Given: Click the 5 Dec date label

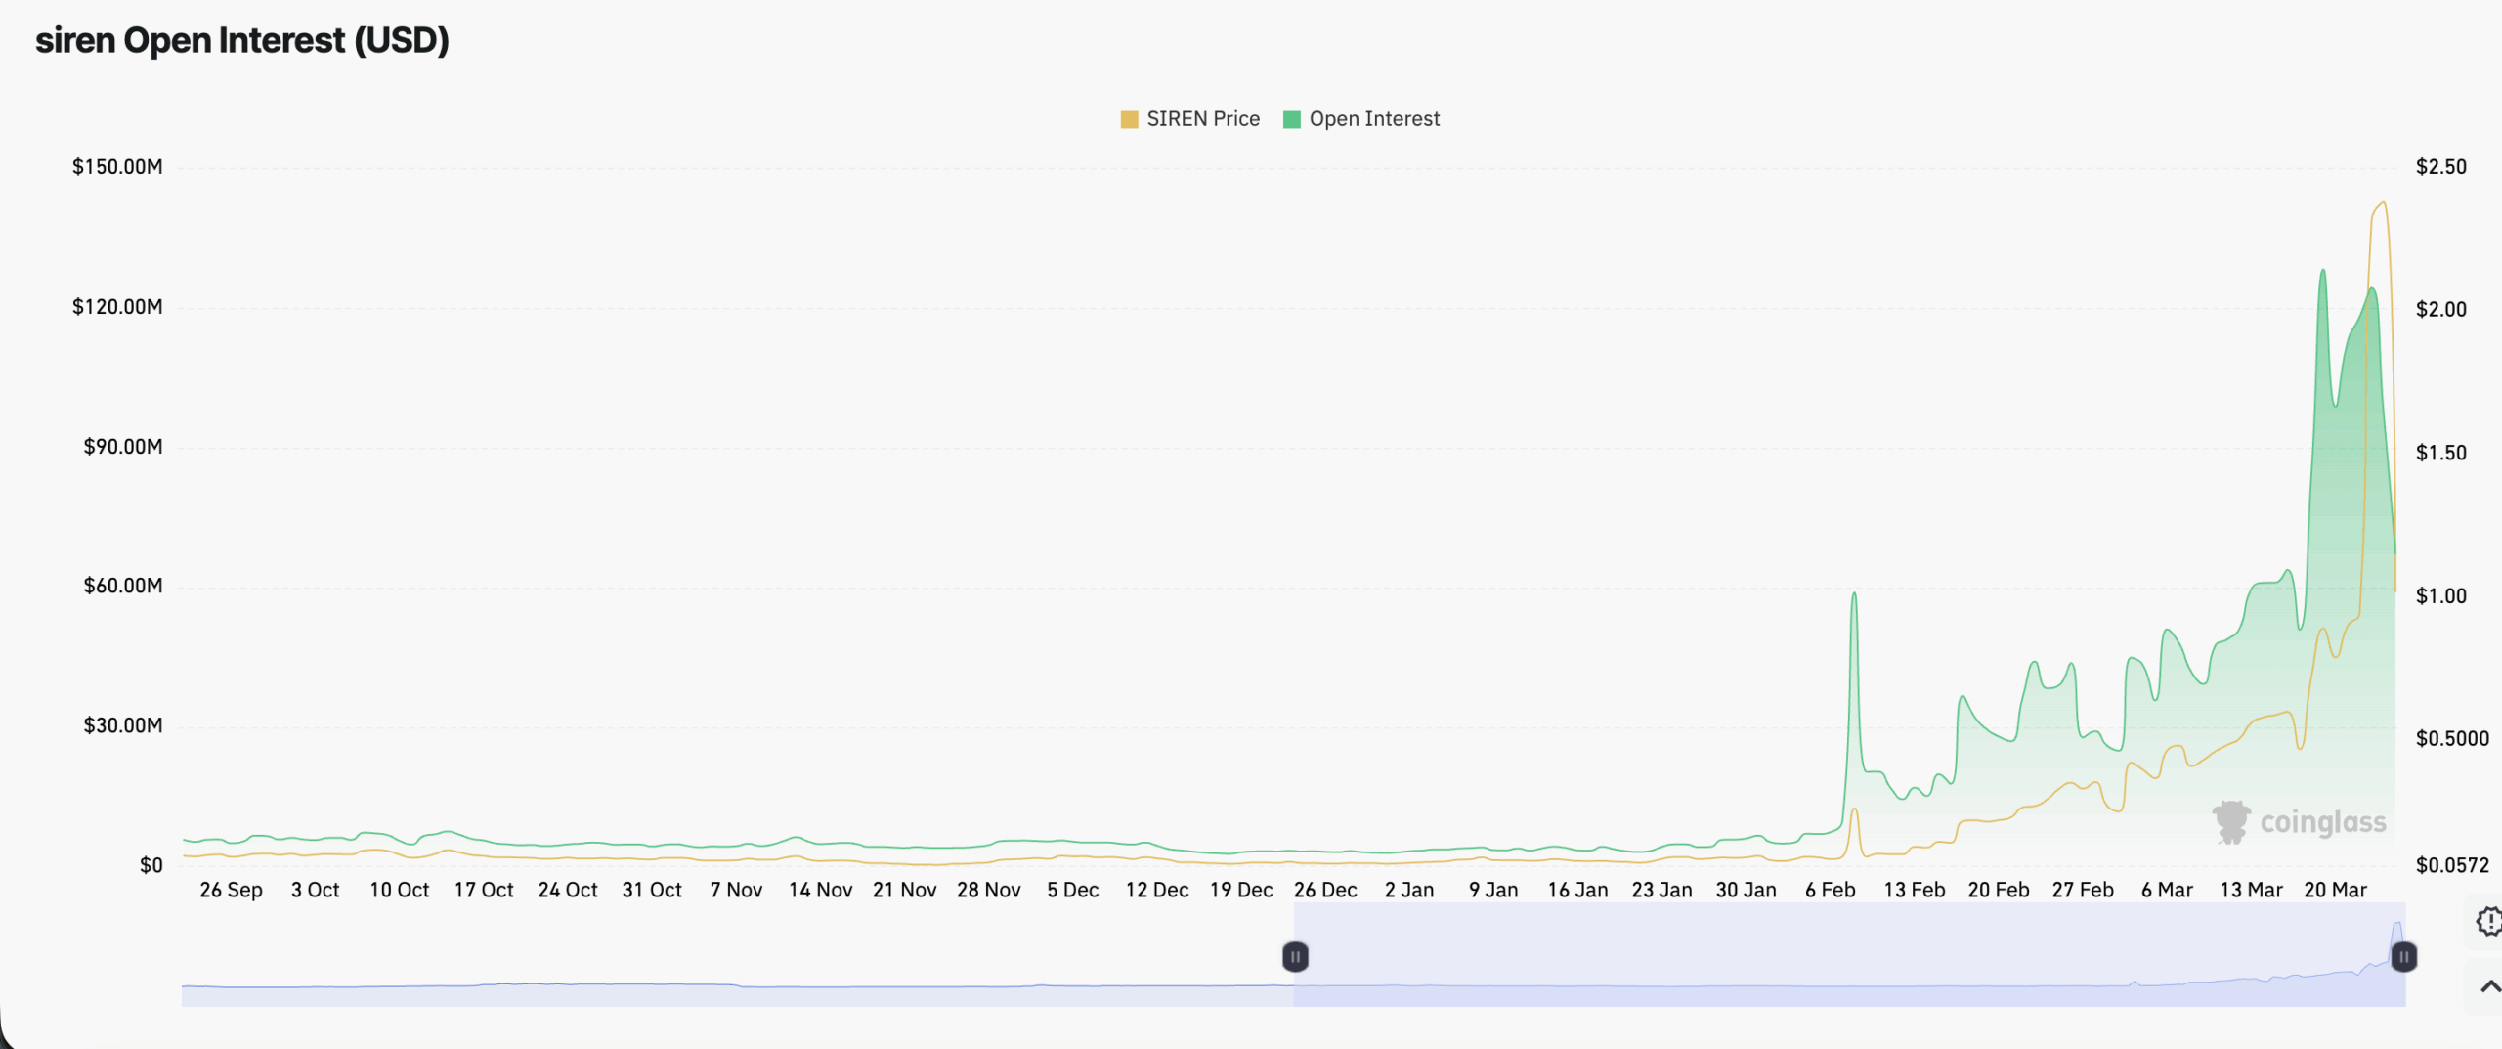Looking at the screenshot, I should pos(1072,891).
